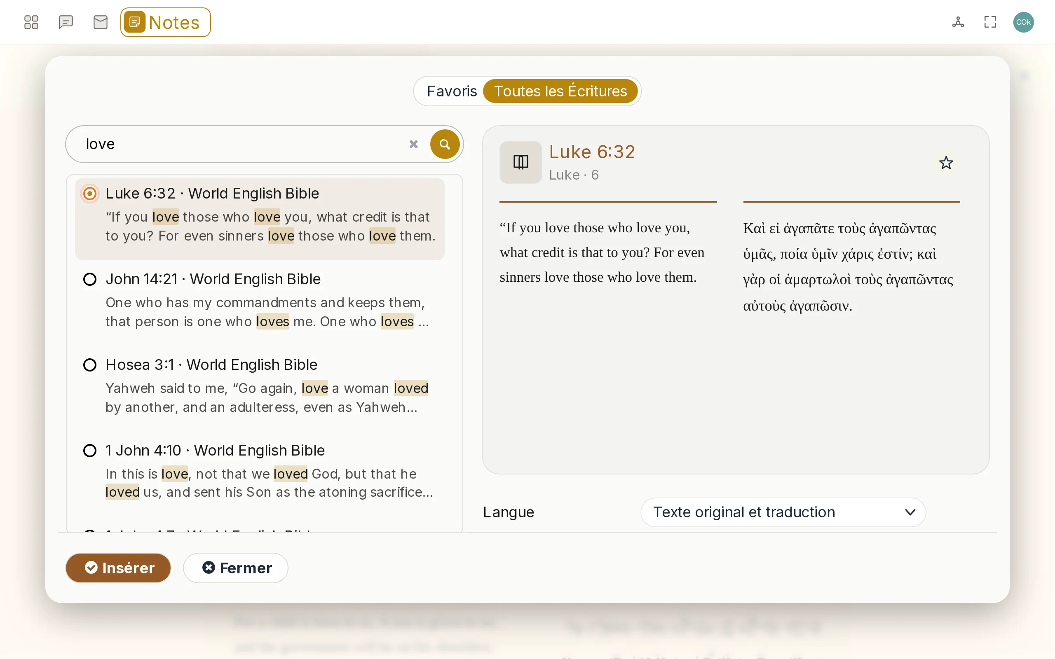1055x659 pixels.
Task: Click the John 14:21 verse excerpt text
Action: click(267, 312)
